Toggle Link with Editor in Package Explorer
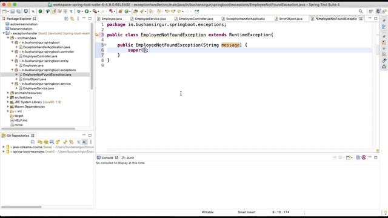 coord(72,19)
